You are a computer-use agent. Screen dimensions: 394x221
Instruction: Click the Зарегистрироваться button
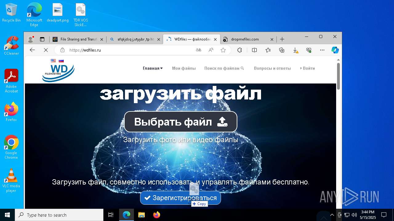coord(180,198)
